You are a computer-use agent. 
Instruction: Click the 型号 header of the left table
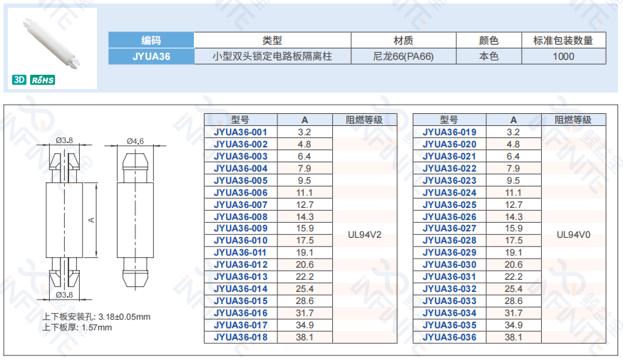click(240, 120)
